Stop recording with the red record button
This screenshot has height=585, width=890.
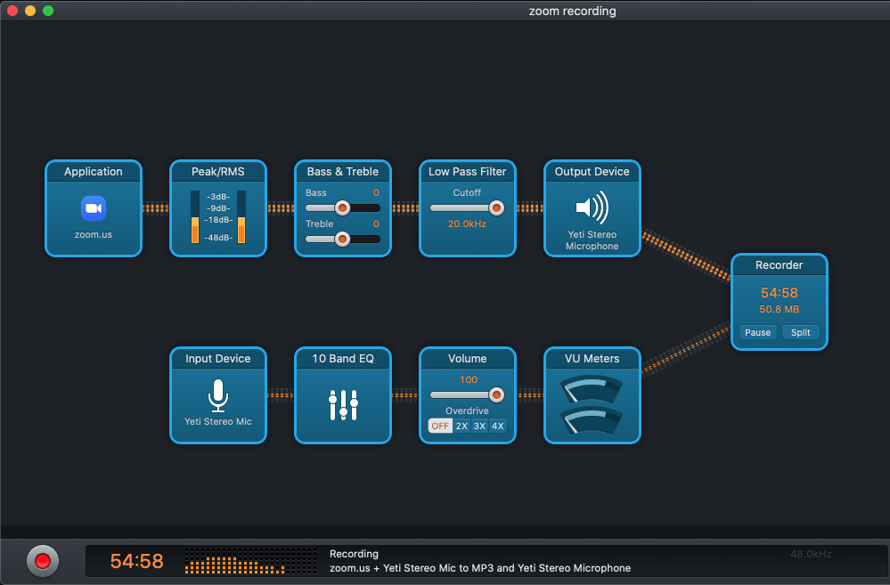pos(43,561)
